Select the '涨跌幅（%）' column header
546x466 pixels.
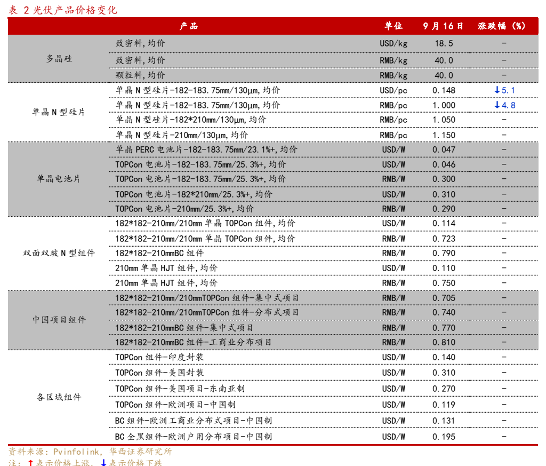(502, 26)
